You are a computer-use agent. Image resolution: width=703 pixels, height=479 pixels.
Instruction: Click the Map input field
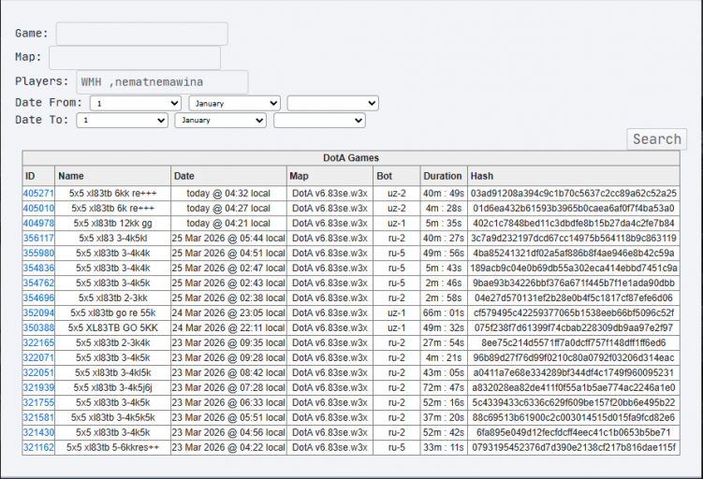click(135, 58)
